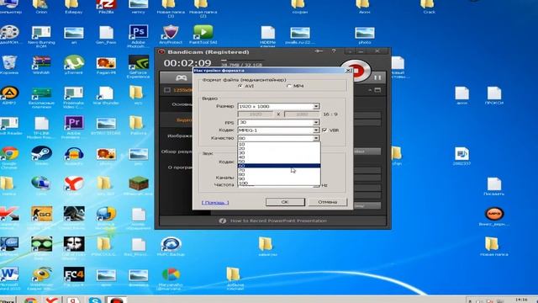Screen dimensions: 538x303
Task: Close the format settings dialog
Action: click(x=348, y=71)
